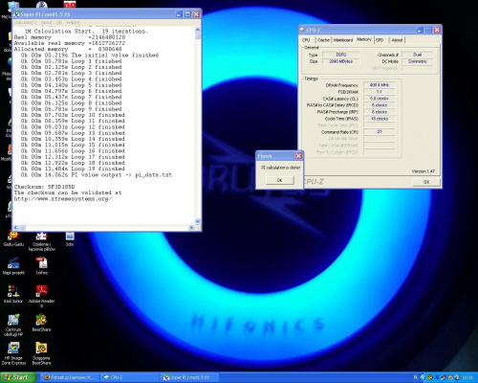Click the Super PI horizontal scroll left arrow
The image size is (478, 383).
[x=15, y=228]
